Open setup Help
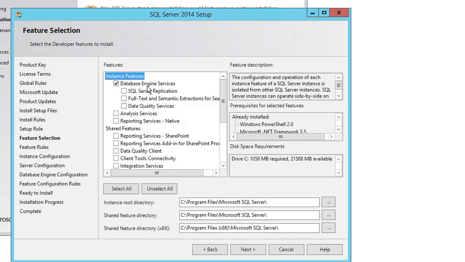Screen dimensions: 465x262 (x=325, y=249)
